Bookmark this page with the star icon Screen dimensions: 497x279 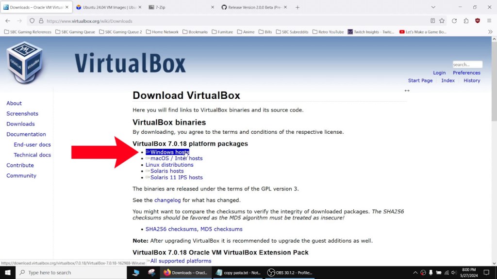(x=442, y=21)
